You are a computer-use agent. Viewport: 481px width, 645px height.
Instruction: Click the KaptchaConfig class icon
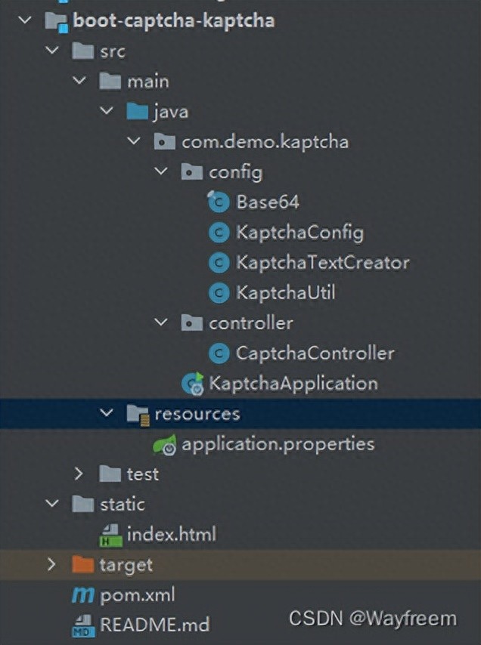pos(219,233)
